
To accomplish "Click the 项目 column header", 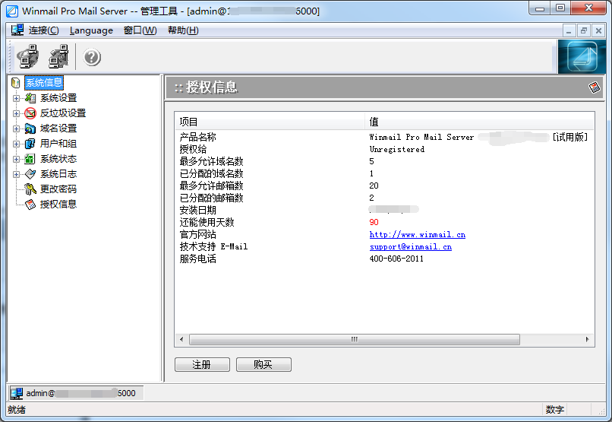I will pyautogui.click(x=270, y=122).
